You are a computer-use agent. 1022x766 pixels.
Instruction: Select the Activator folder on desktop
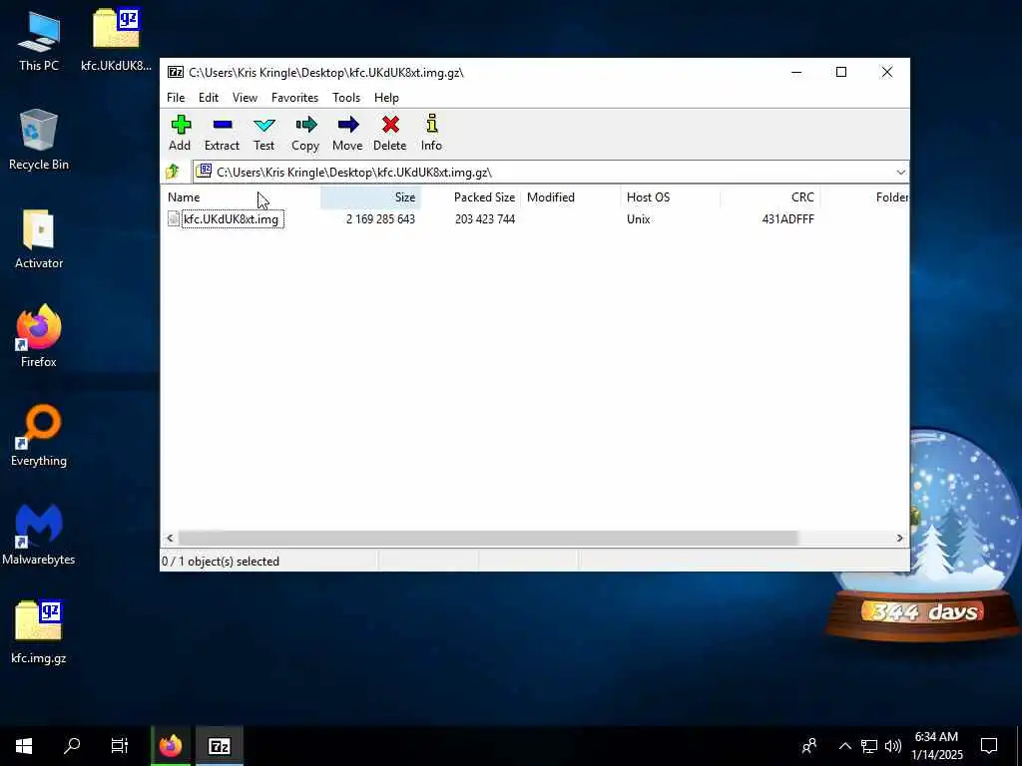pos(39,239)
